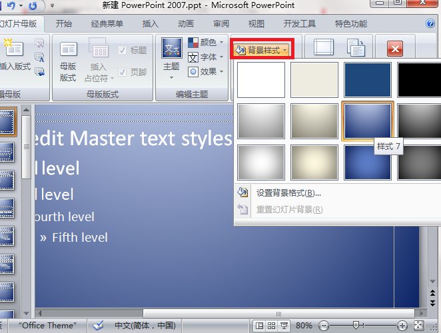441x333 pixels.
Task: Click the rename master icon
Action: pyautogui.click(x=39, y=57)
